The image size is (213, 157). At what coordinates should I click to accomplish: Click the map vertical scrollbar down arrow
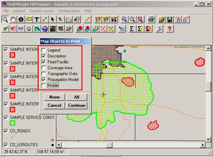[208, 140]
